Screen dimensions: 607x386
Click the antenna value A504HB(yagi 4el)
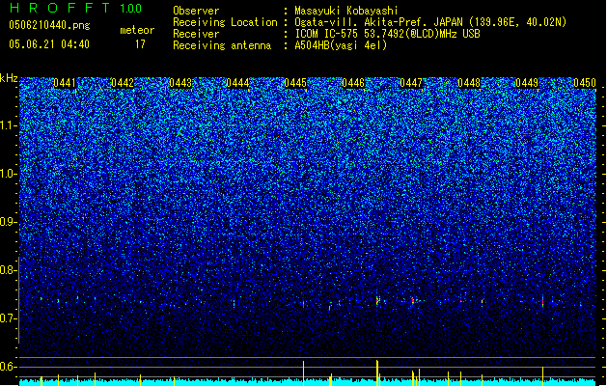coord(341,45)
